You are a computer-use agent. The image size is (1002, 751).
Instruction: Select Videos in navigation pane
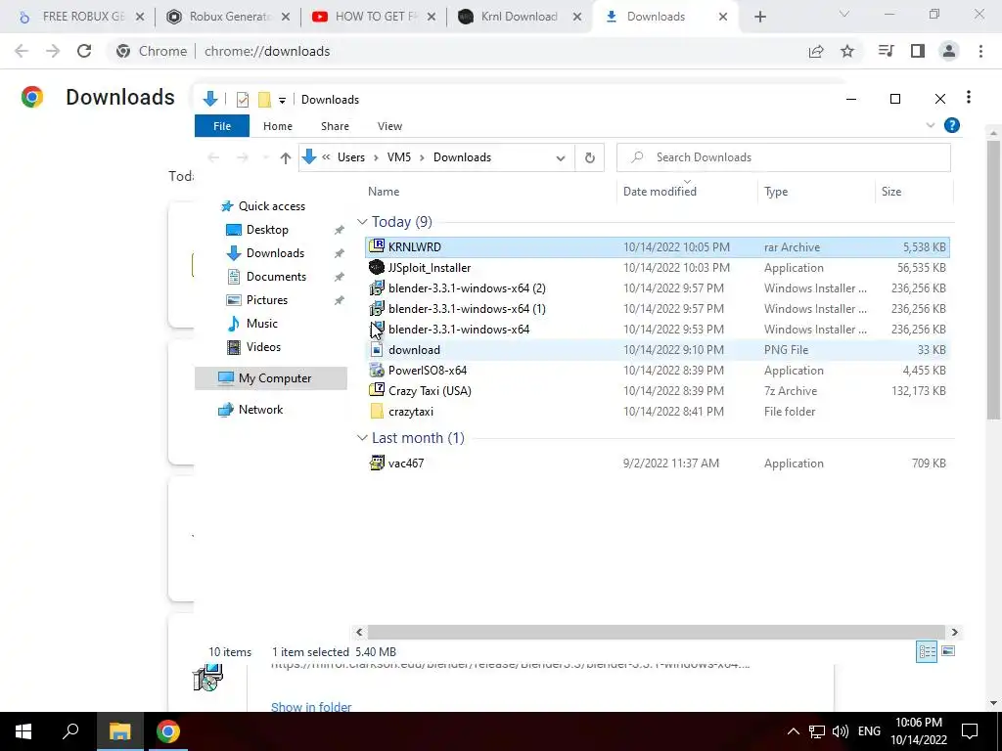tap(263, 347)
